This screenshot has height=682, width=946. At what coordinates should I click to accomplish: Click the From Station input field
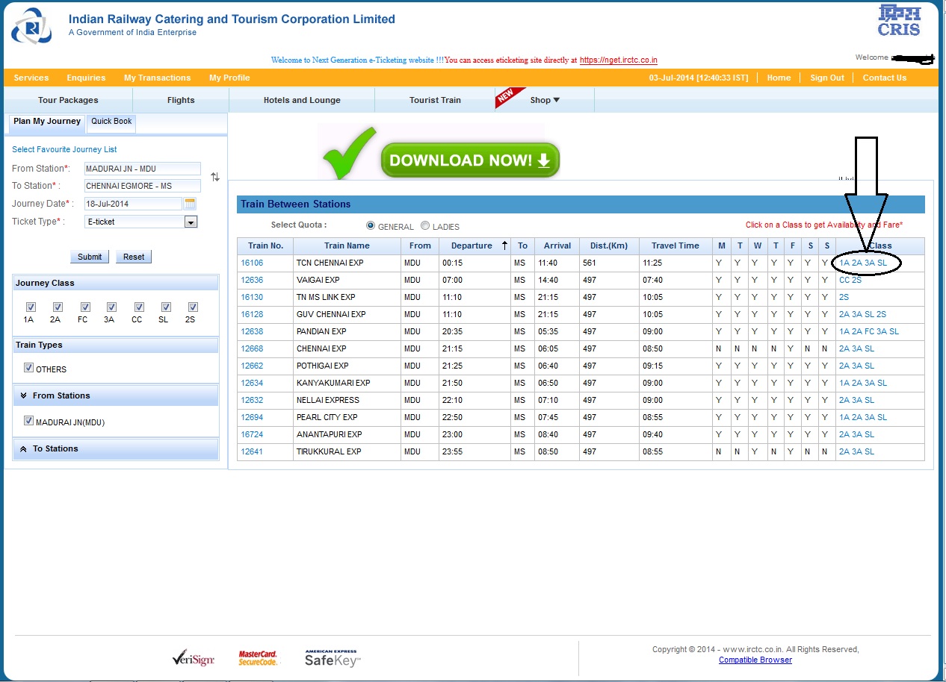(x=143, y=169)
